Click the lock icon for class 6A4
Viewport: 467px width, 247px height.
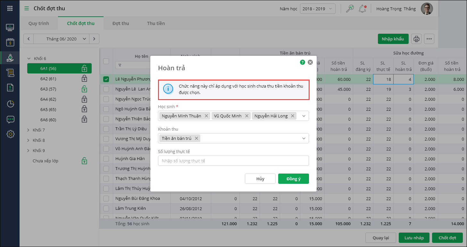[x=84, y=99]
